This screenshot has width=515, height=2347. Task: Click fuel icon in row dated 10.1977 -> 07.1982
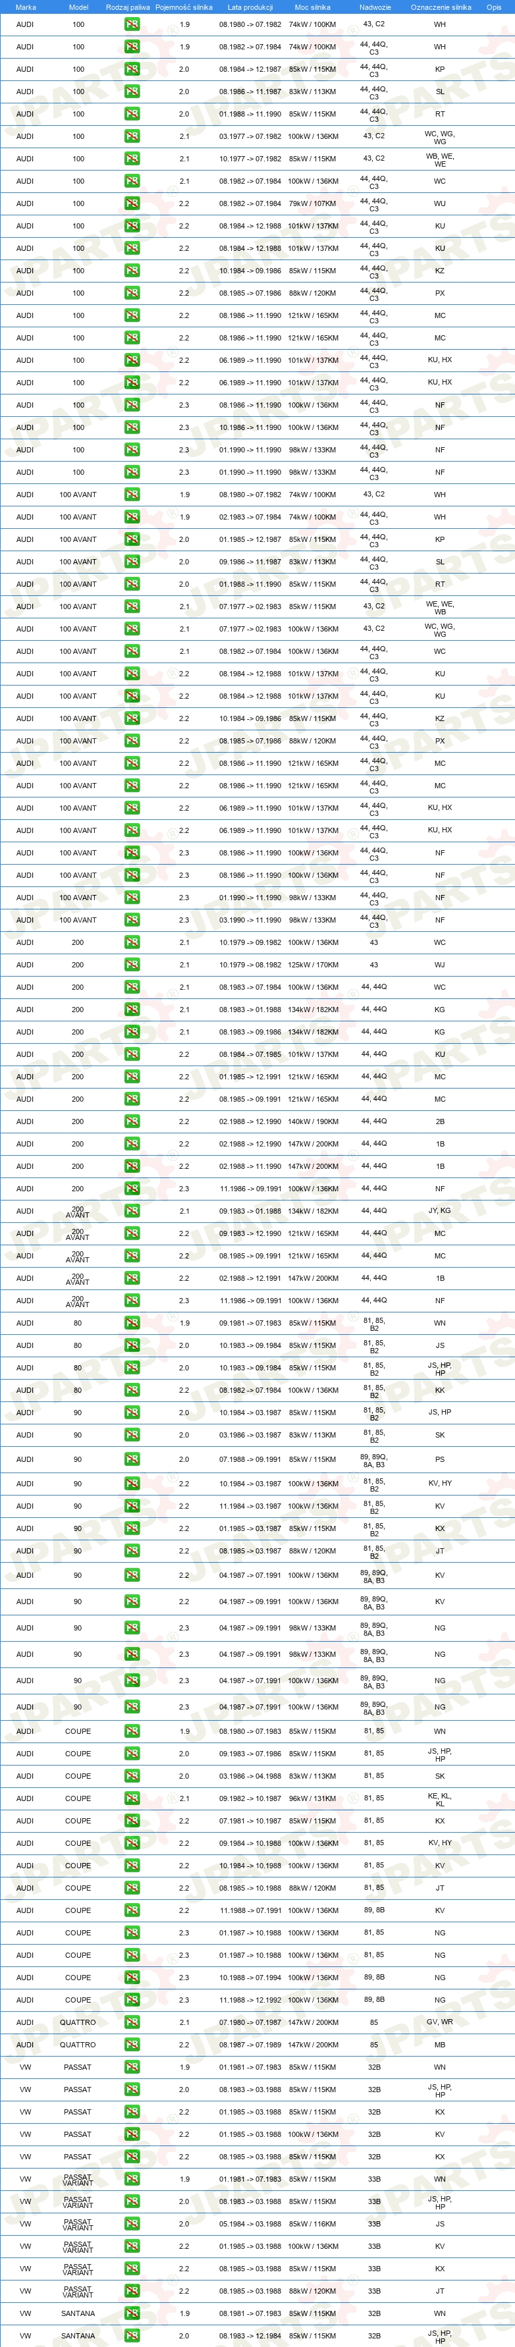click(x=132, y=159)
